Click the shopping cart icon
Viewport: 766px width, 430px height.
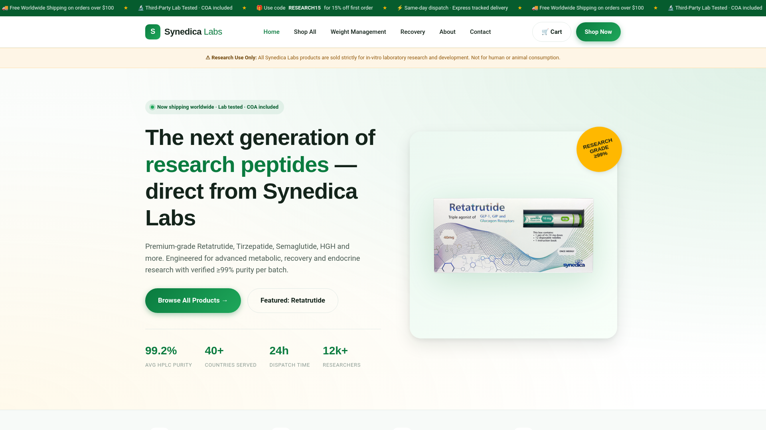545,32
